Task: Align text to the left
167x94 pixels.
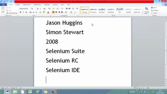Action: point(53,12)
